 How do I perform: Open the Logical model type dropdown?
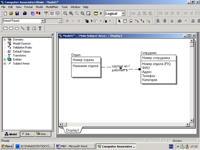coord(123,13)
